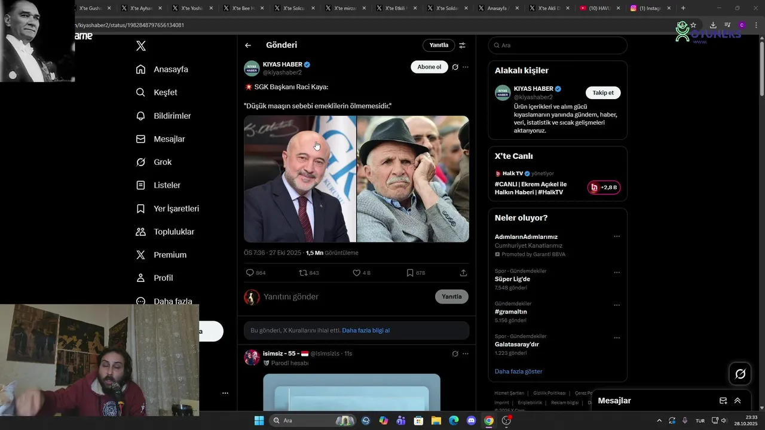Open Profil in the sidebar

pyautogui.click(x=154, y=278)
